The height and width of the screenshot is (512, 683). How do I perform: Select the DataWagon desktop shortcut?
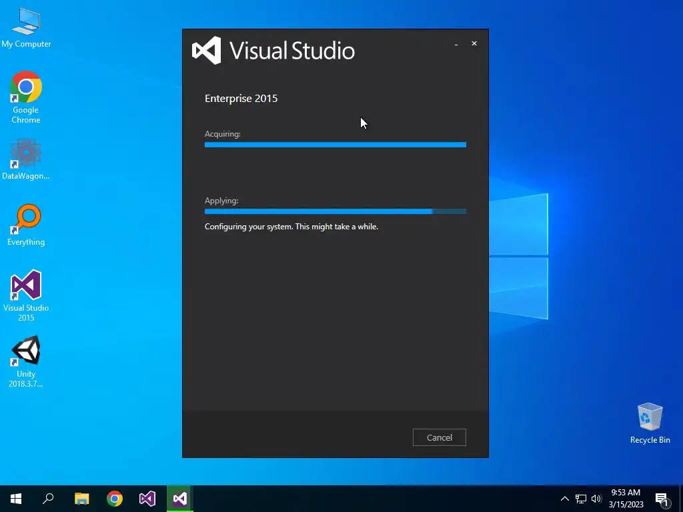26,159
